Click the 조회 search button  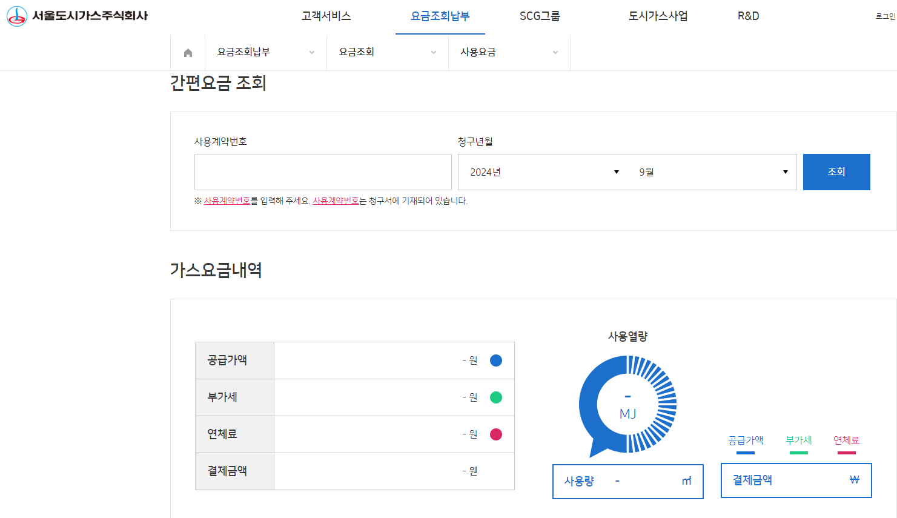[x=836, y=171]
